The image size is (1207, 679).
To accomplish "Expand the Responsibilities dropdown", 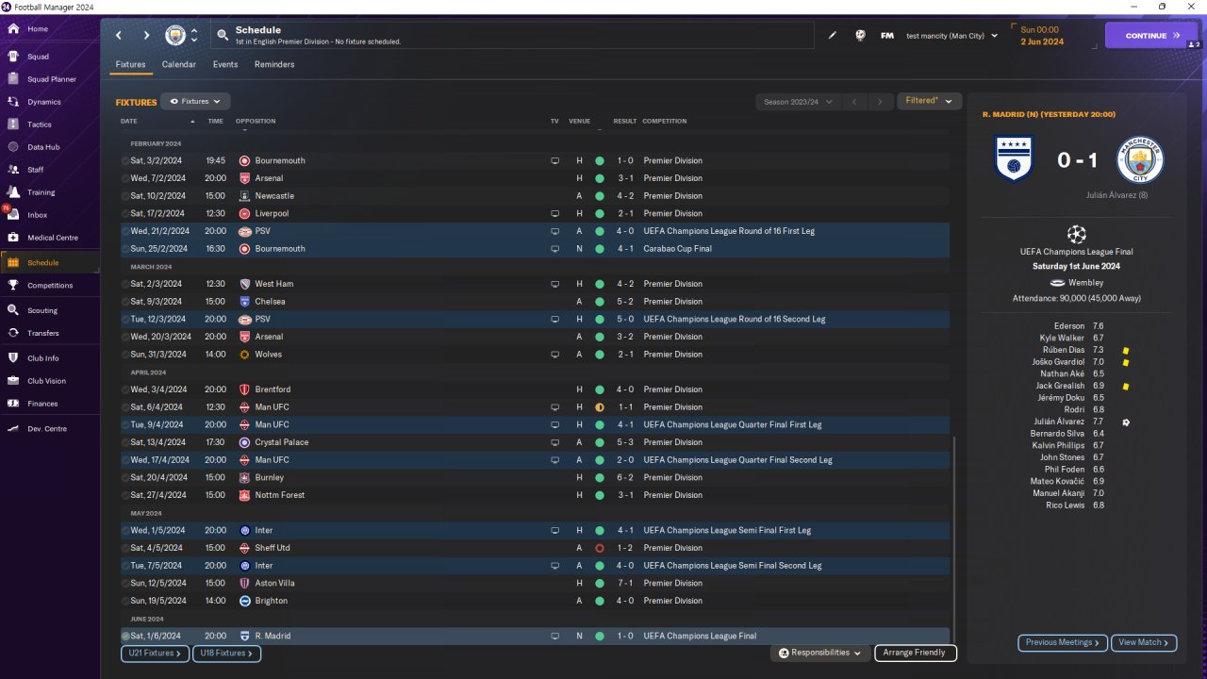I will [x=820, y=653].
